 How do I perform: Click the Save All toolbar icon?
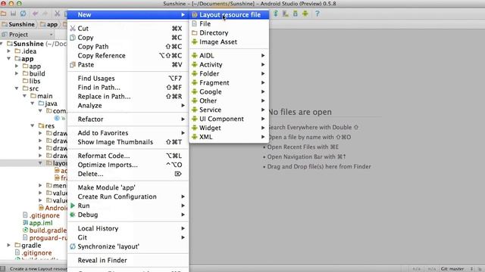(13, 14)
